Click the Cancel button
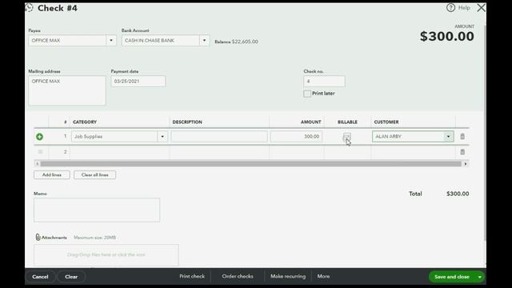The width and height of the screenshot is (512, 288). 40,277
